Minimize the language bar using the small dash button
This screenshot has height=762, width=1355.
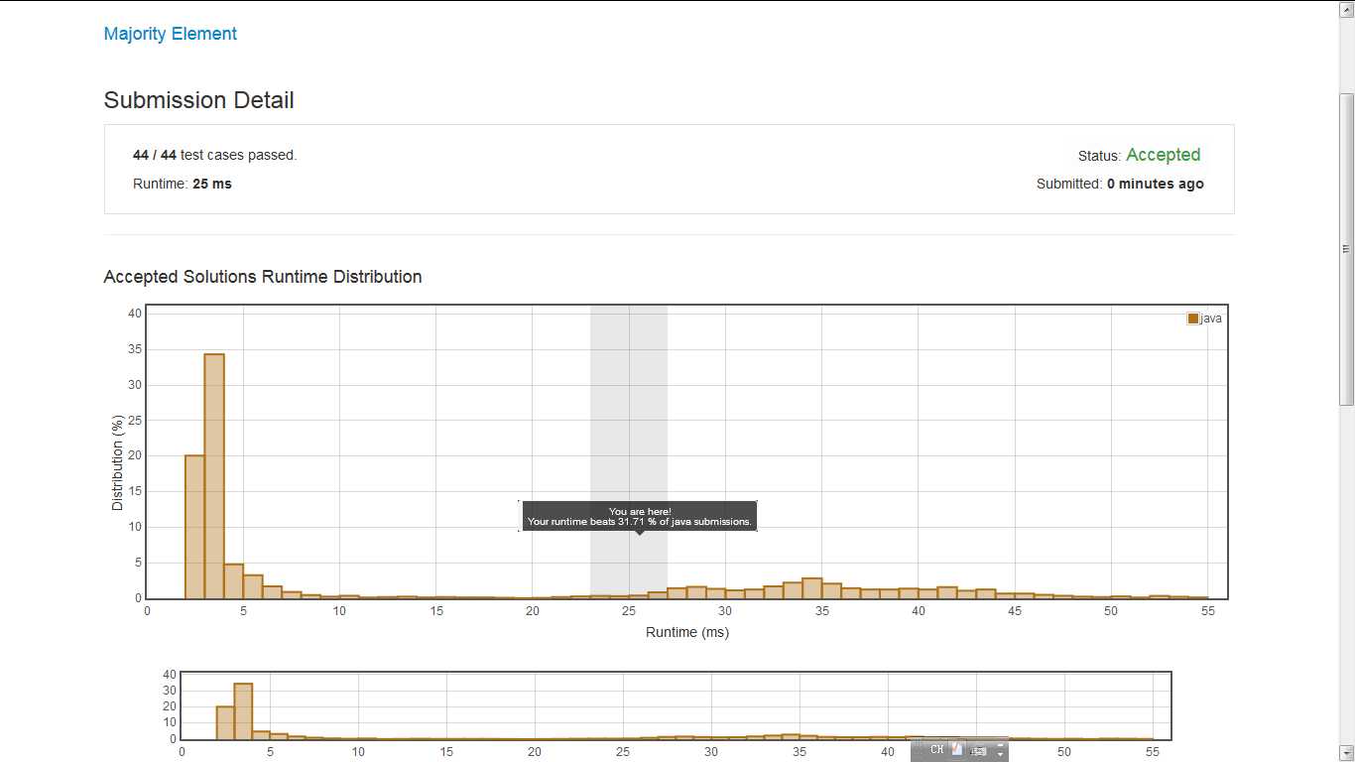pyautogui.click(x=1000, y=744)
